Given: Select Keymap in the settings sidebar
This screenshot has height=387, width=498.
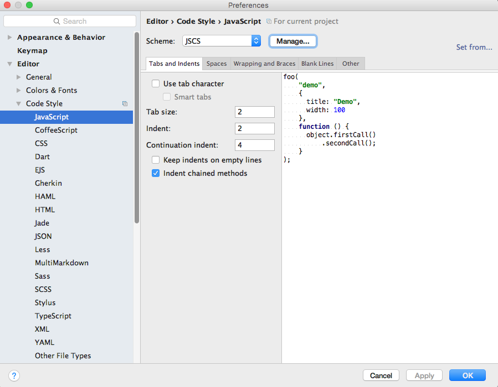Looking at the screenshot, I should point(32,50).
